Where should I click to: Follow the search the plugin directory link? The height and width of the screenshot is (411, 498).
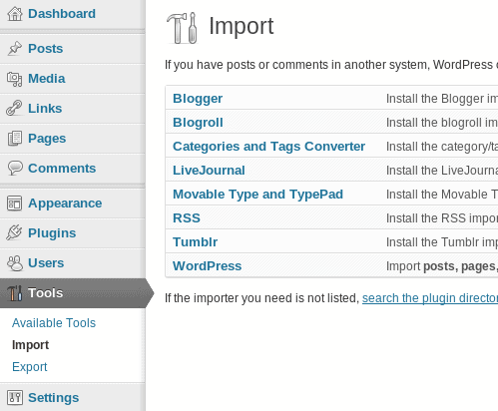pyautogui.click(x=430, y=298)
